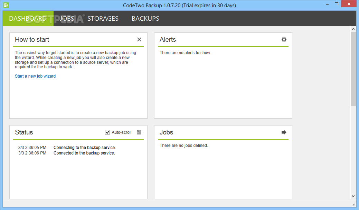Image resolution: width=359 pixels, height=210 pixels.
Task: Click the Status panel heading
Action: [x=24, y=132]
